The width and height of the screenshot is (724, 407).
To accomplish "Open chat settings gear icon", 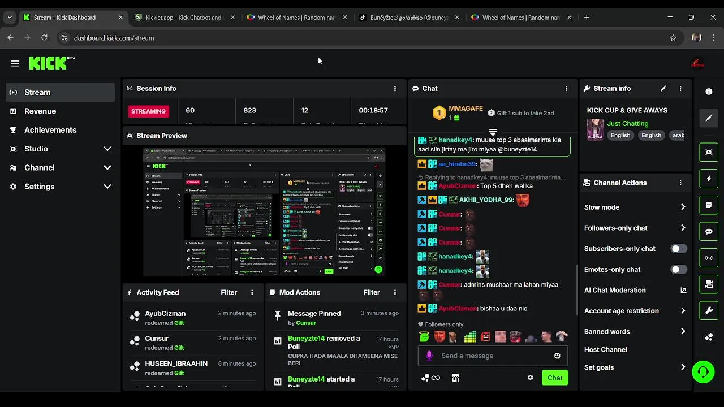I will 530,378.
